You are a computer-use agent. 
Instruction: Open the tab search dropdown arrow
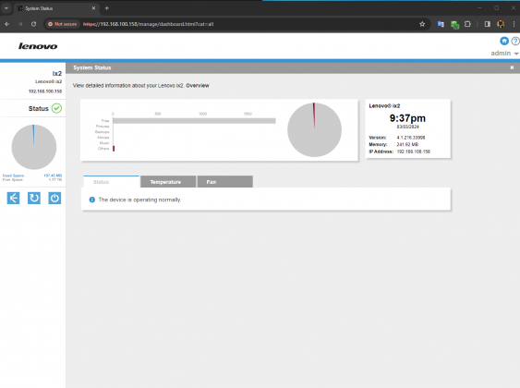tap(6, 8)
